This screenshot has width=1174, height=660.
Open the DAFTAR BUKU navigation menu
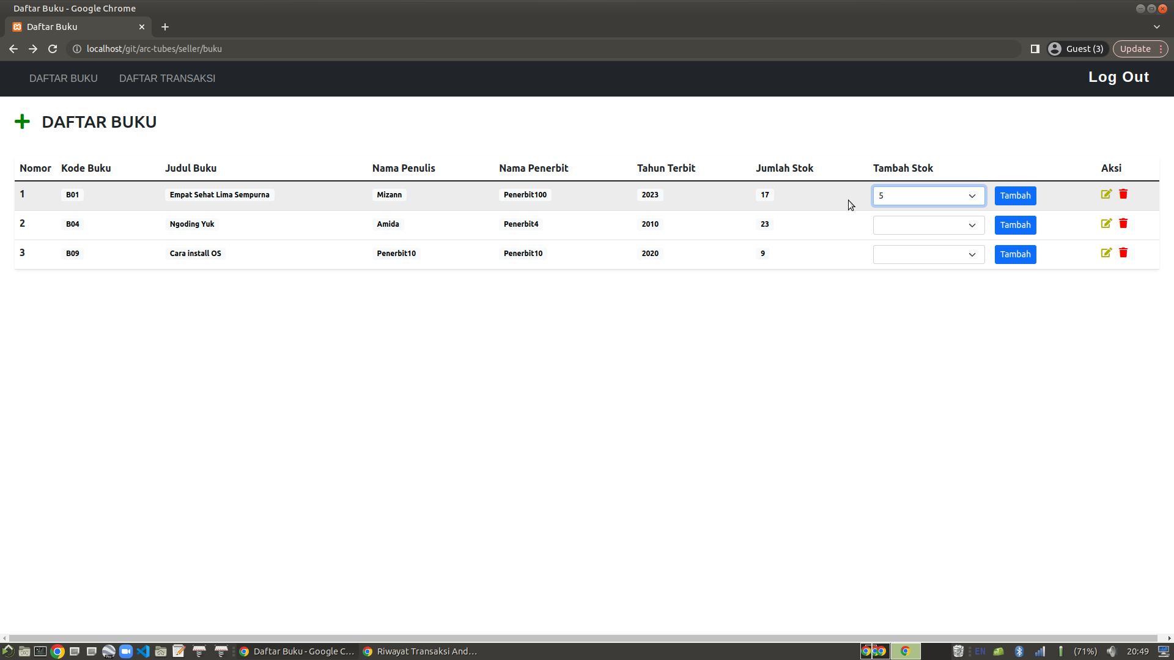[x=64, y=78]
